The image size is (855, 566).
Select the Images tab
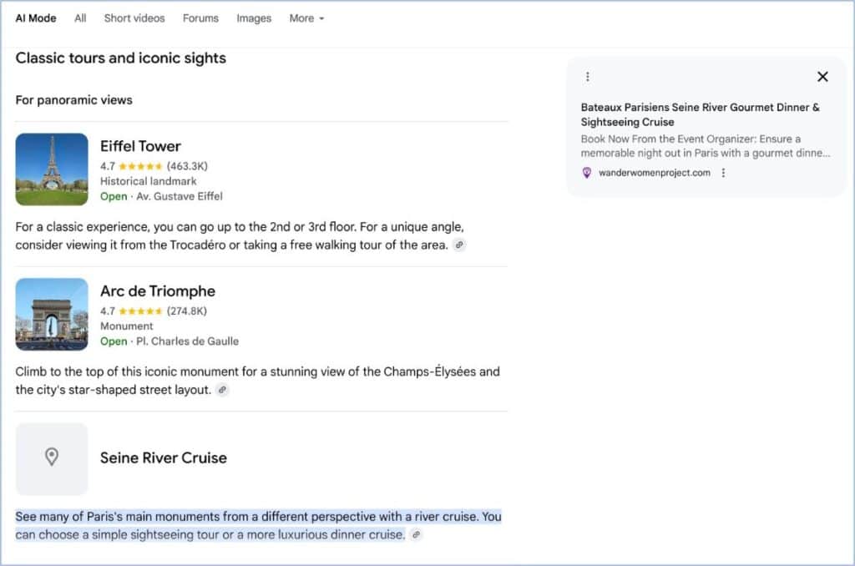254,18
